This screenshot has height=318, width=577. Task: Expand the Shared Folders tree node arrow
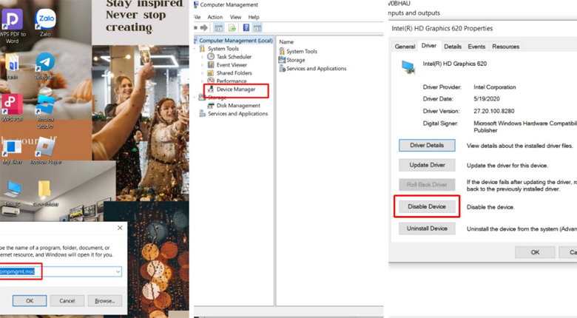pyautogui.click(x=203, y=73)
